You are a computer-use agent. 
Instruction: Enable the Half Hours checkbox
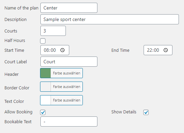[43, 41]
